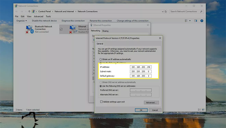Viewport: 226px width, 128px height.
Task: Switch to the Sharing tab in Ethernet Properties
Action: point(105,31)
